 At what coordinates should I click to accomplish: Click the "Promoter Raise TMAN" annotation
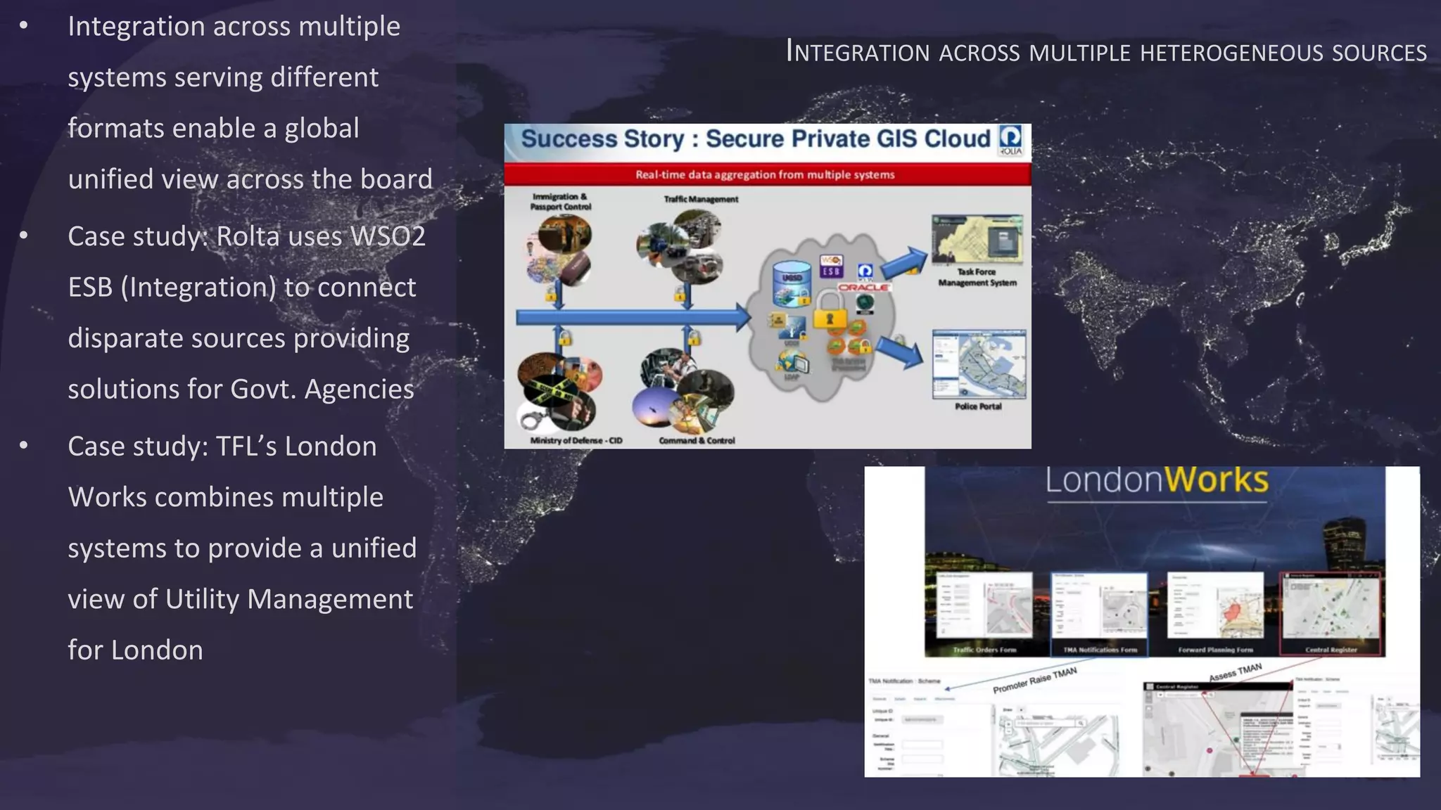tap(1035, 680)
